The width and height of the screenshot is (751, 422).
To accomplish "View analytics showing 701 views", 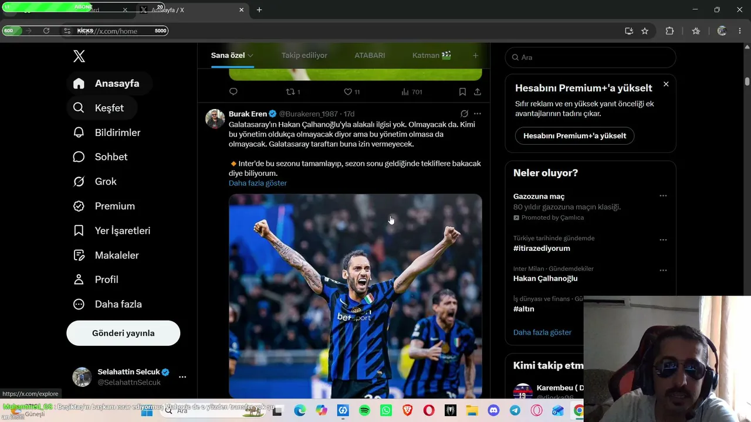I will click(412, 91).
